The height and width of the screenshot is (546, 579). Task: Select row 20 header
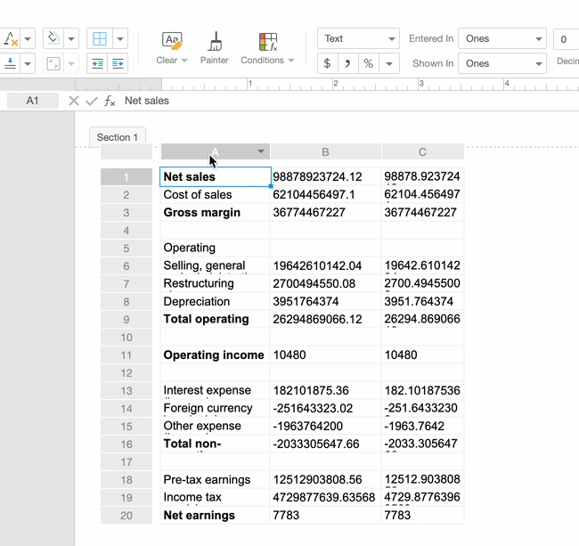click(x=126, y=516)
